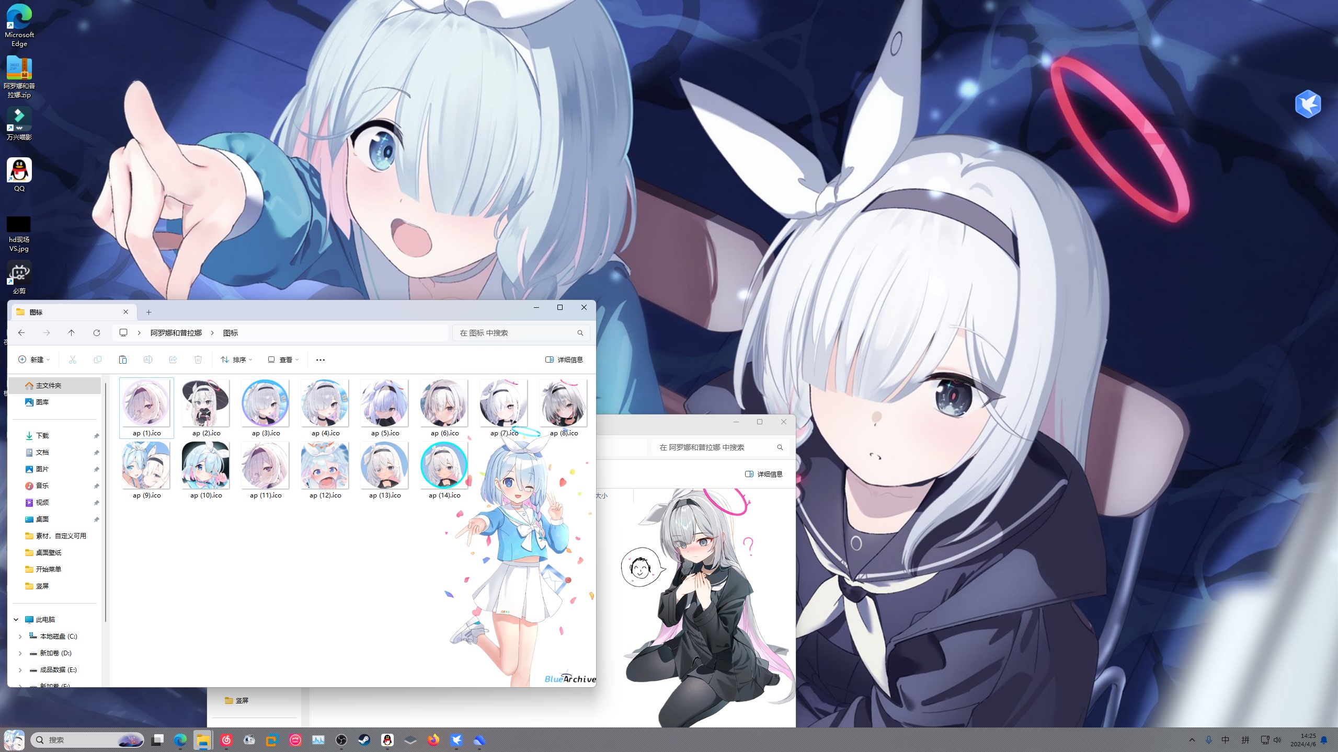Click the paste clipboard icon
The image size is (1338, 752).
point(122,360)
